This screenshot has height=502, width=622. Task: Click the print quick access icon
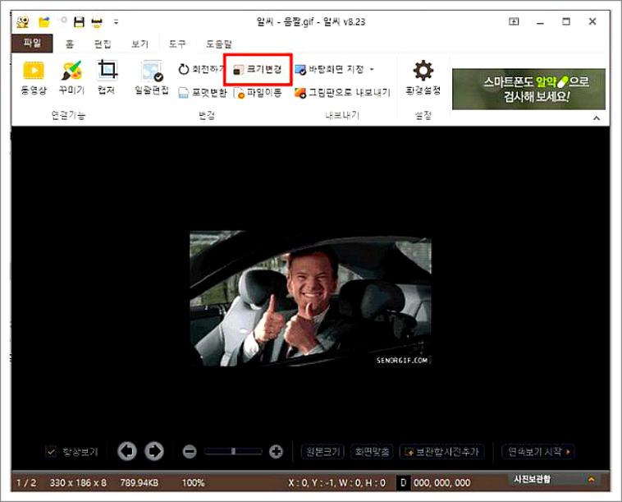point(97,22)
